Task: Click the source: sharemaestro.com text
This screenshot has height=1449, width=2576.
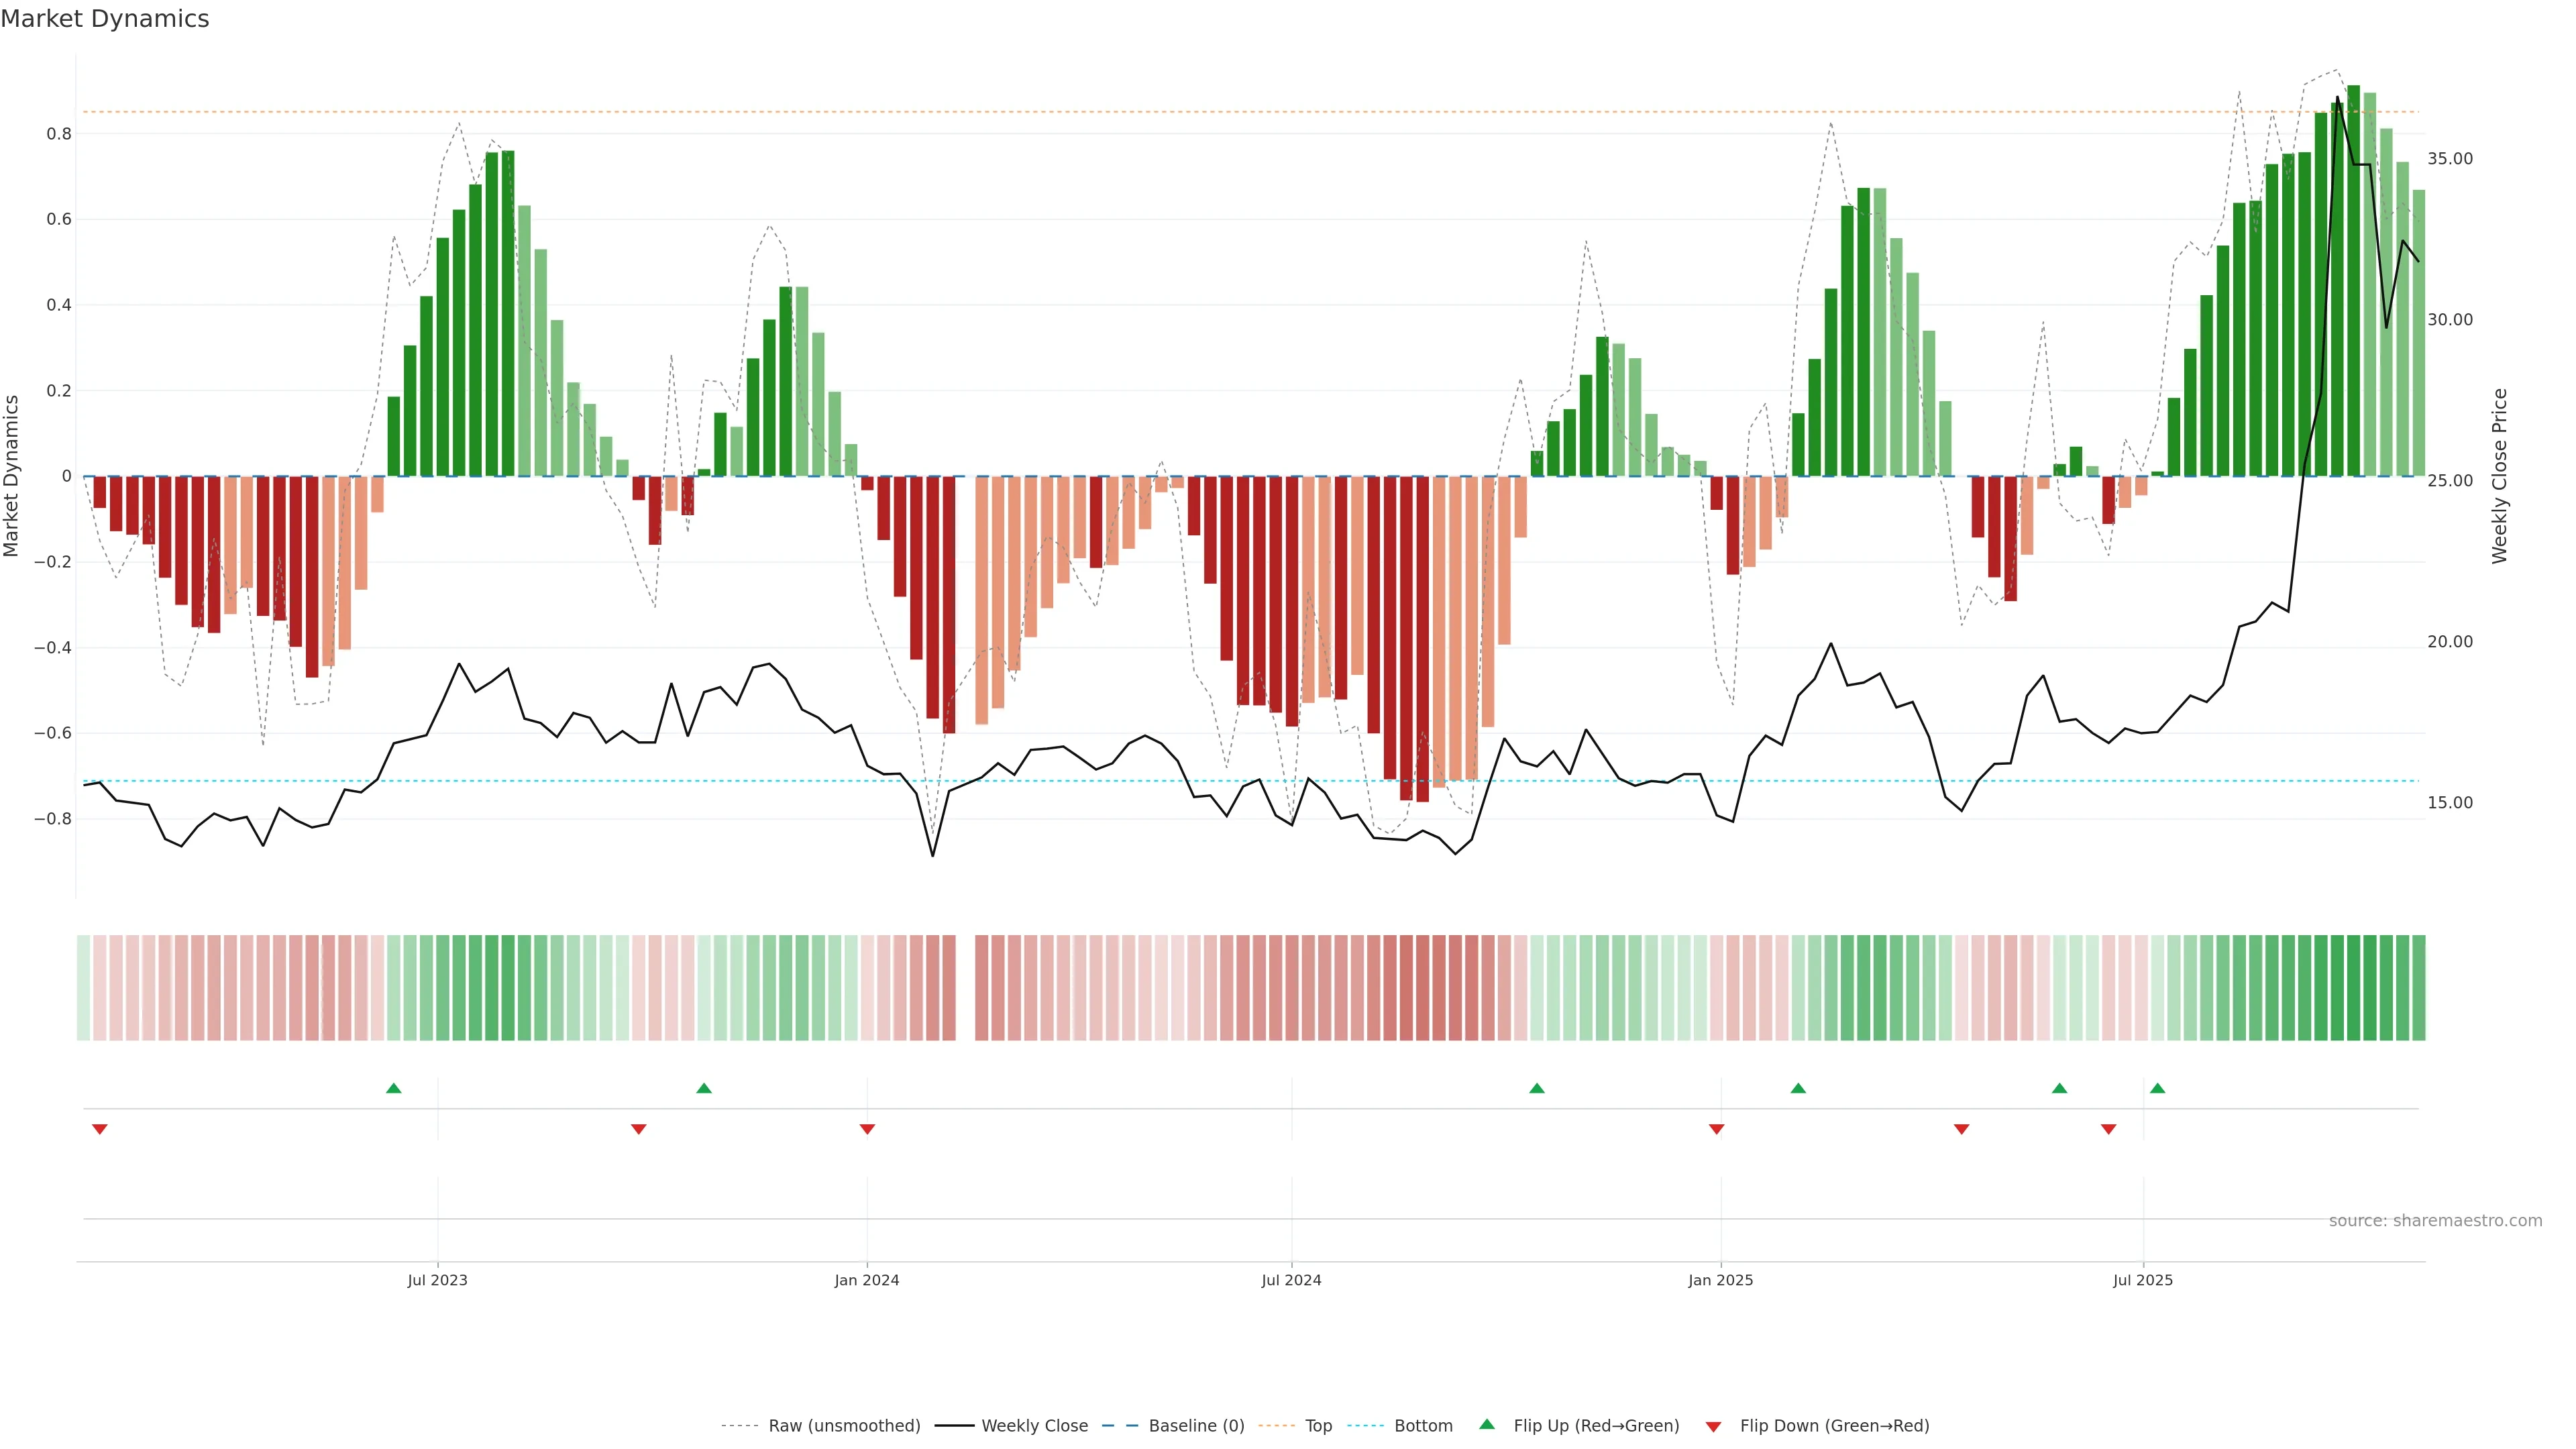Action: pos(2435,1221)
